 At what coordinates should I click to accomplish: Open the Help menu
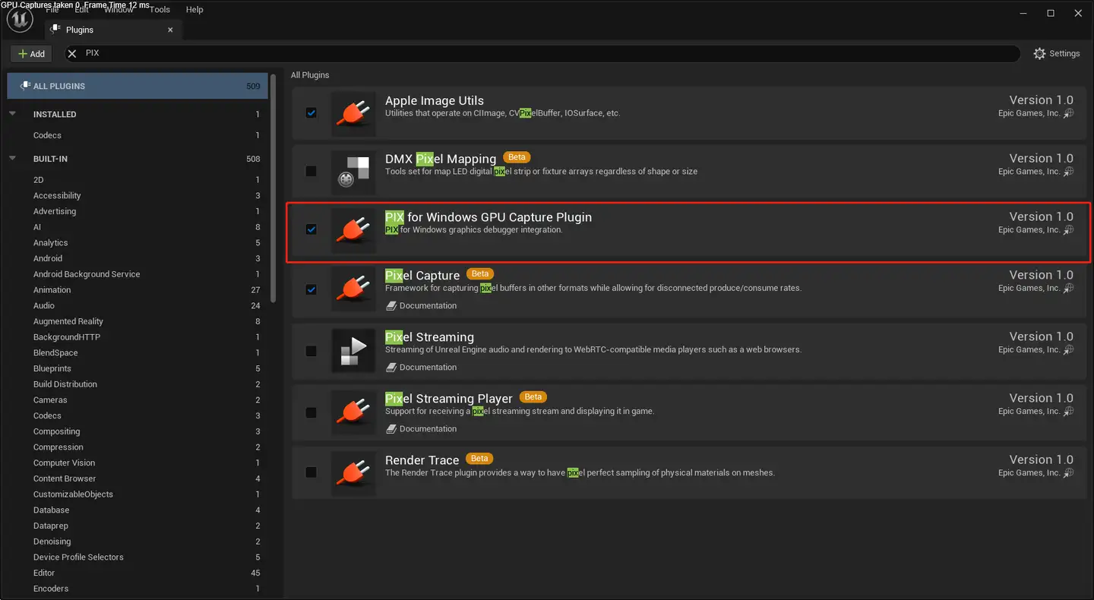(194, 10)
